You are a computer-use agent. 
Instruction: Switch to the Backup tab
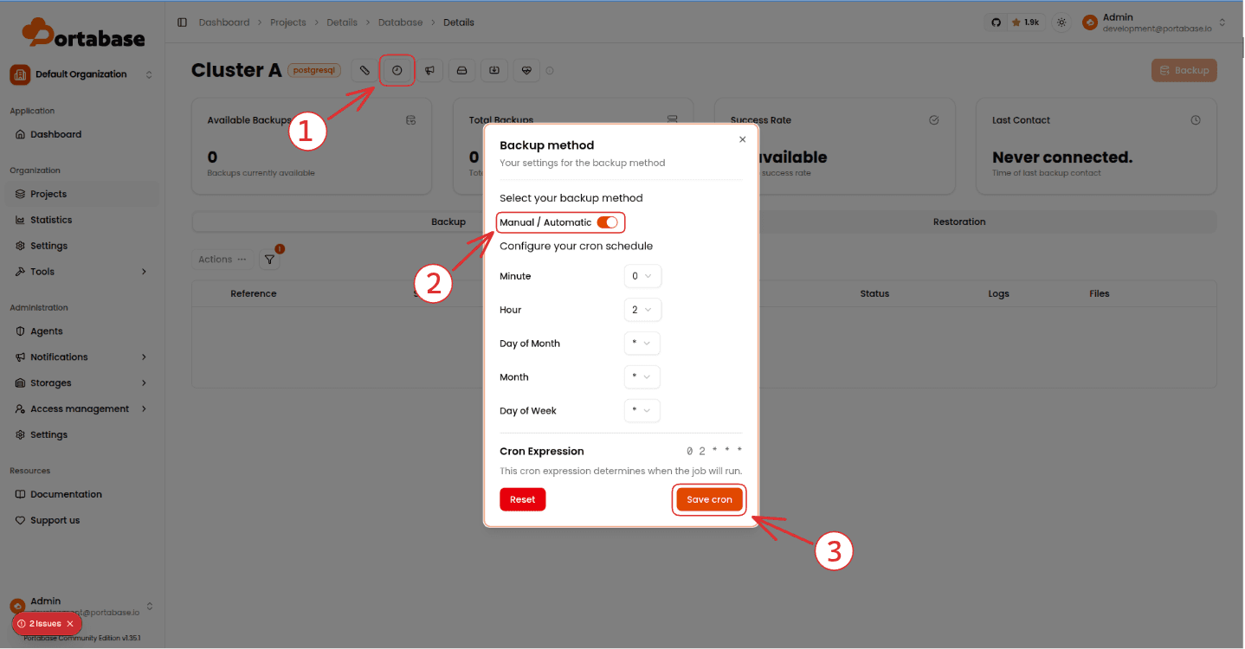coord(448,222)
